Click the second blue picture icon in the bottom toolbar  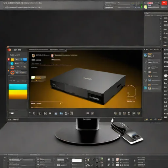(x=61, y=113)
